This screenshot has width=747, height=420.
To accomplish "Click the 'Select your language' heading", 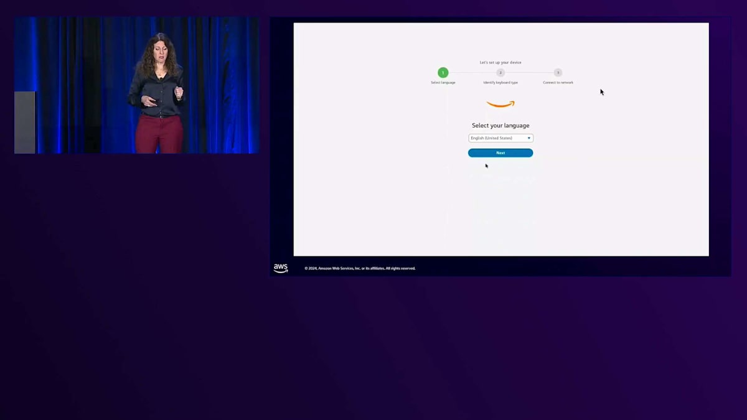I will (500, 126).
